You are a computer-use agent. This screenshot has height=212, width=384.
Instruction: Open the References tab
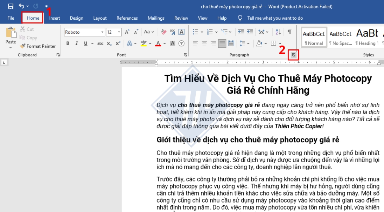point(127,18)
